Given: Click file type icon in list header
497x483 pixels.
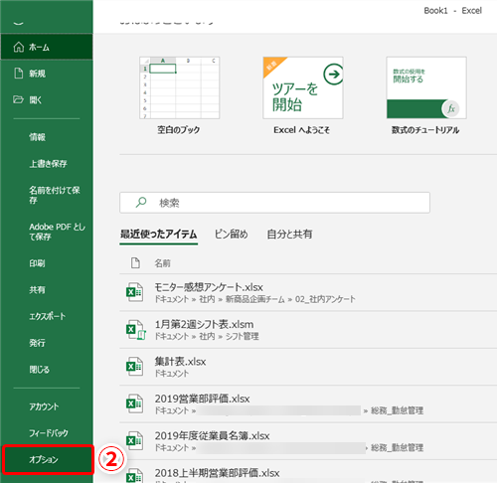Looking at the screenshot, I should [x=135, y=263].
